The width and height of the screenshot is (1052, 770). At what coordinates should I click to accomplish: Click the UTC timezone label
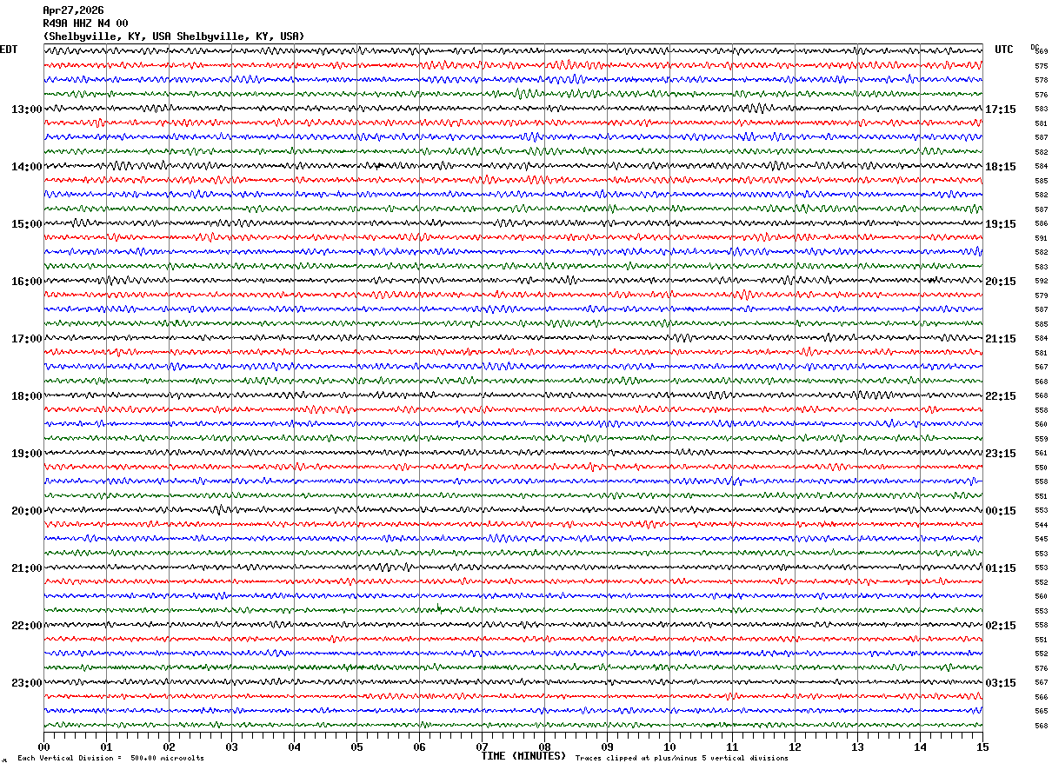(1004, 50)
